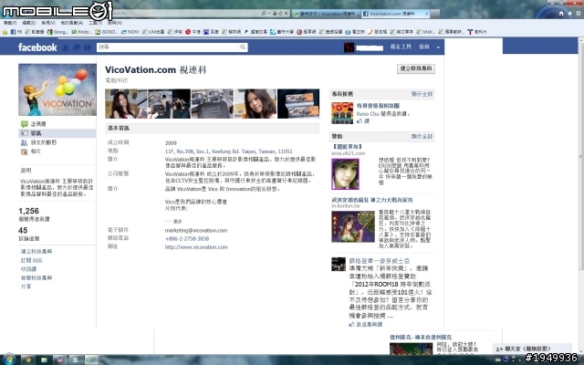Open the 工具(T) menu
This screenshot has height=365, width=584.
click(95, 23)
